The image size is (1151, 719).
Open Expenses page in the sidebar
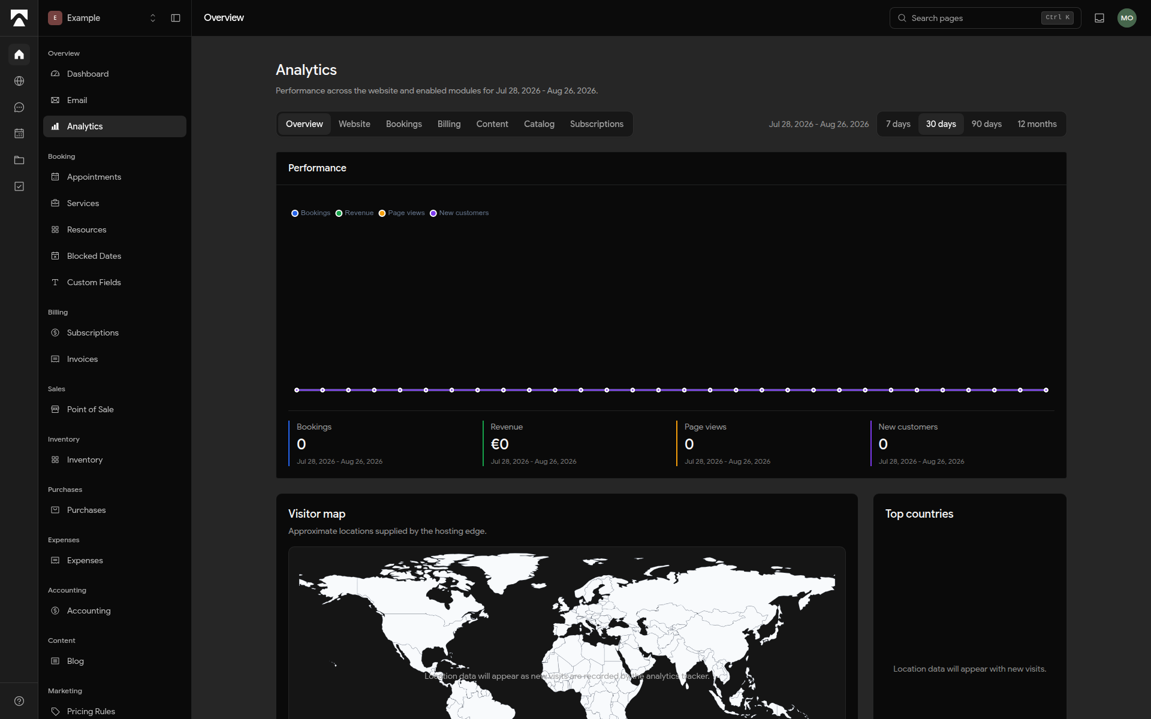pos(115,560)
